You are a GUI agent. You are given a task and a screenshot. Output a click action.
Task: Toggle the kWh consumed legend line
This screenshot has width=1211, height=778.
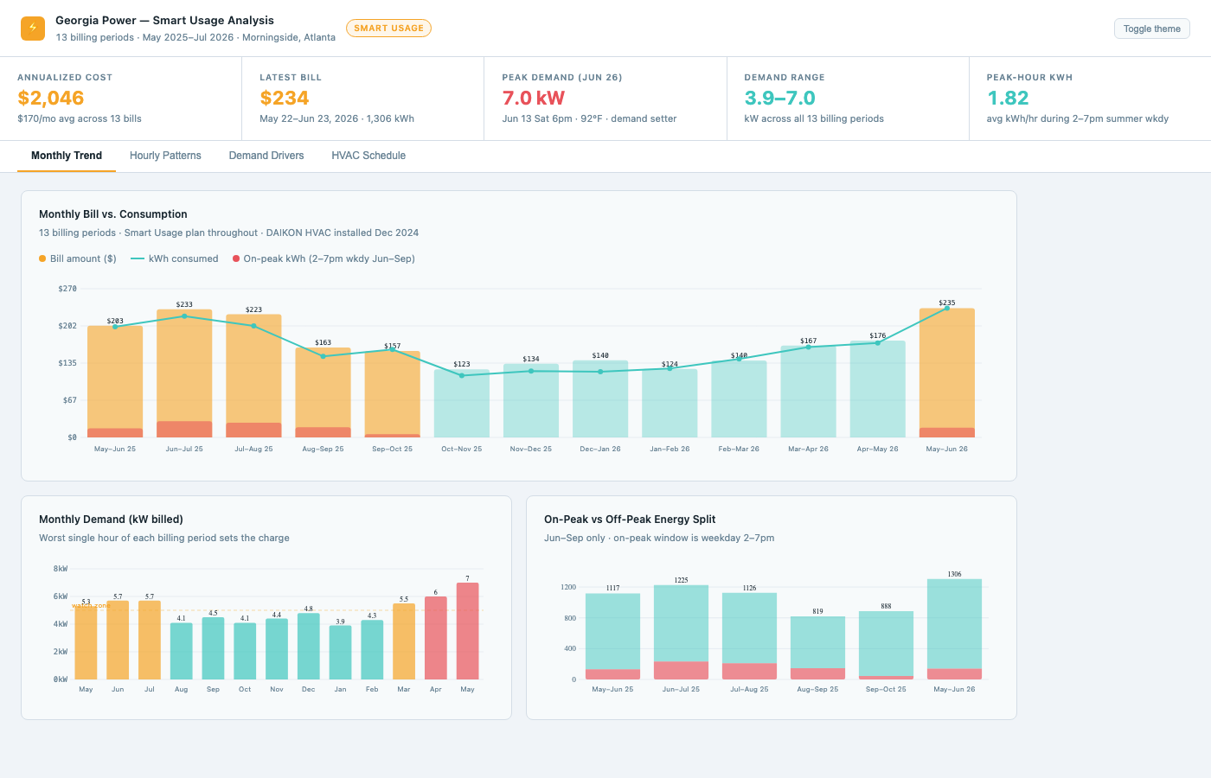138,258
